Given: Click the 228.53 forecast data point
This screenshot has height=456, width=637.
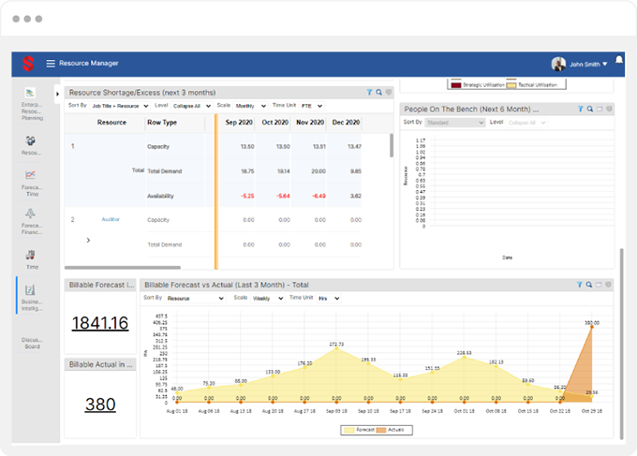Looking at the screenshot, I should coord(464,358).
